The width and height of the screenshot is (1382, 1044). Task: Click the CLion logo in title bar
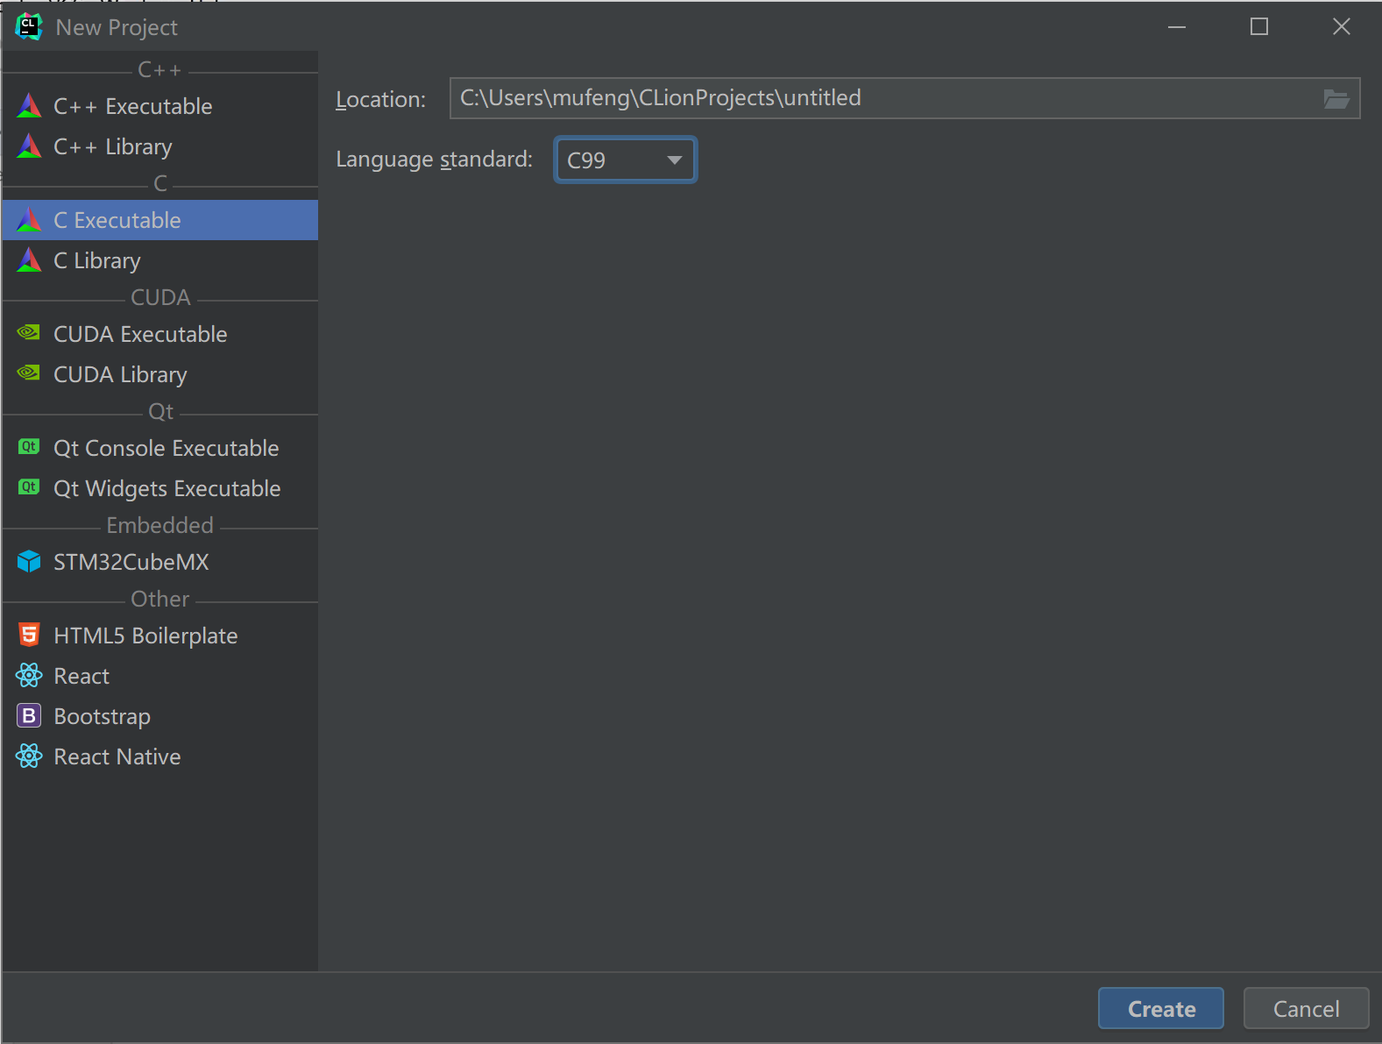pyautogui.click(x=28, y=27)
